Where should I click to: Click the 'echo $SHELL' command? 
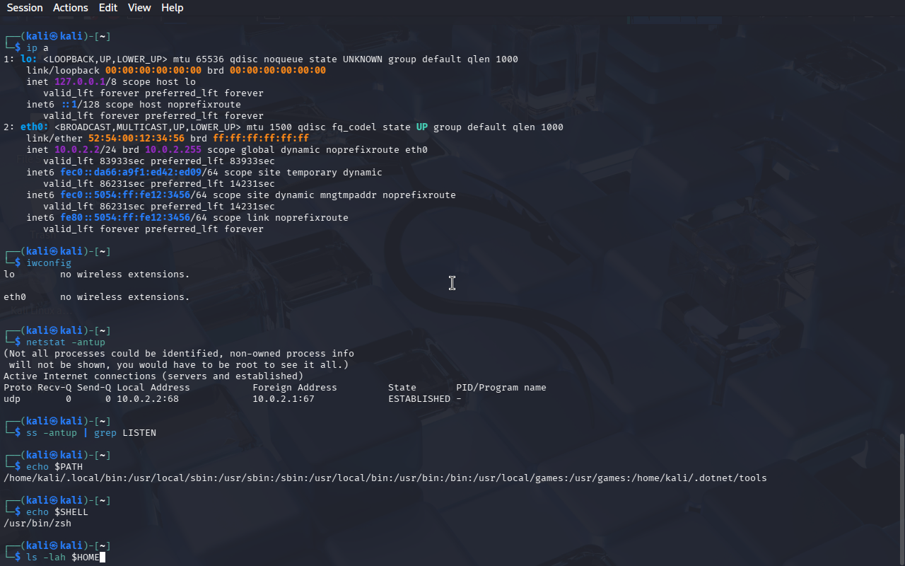point(57,512)
